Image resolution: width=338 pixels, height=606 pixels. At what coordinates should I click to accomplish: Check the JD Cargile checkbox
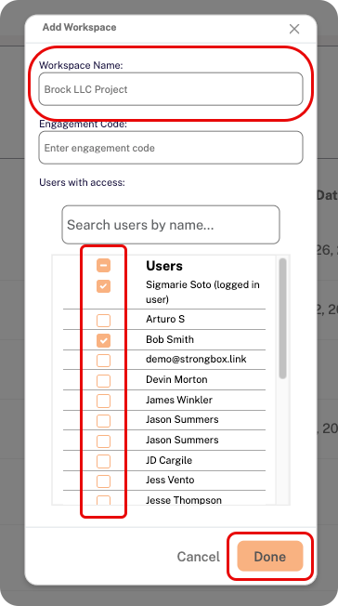click(x=103, y=461)
